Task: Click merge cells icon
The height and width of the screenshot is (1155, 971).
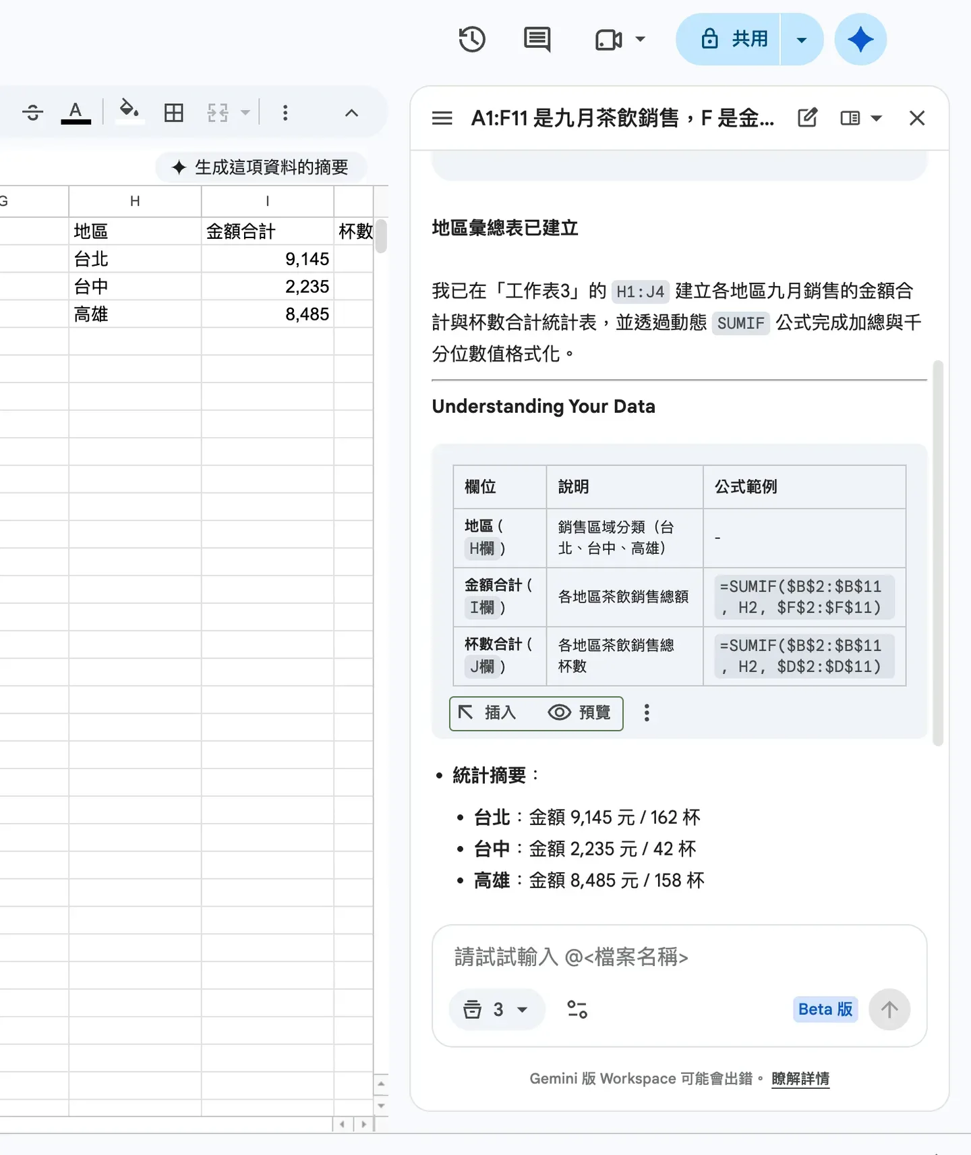Action: (x=218, y=113)
